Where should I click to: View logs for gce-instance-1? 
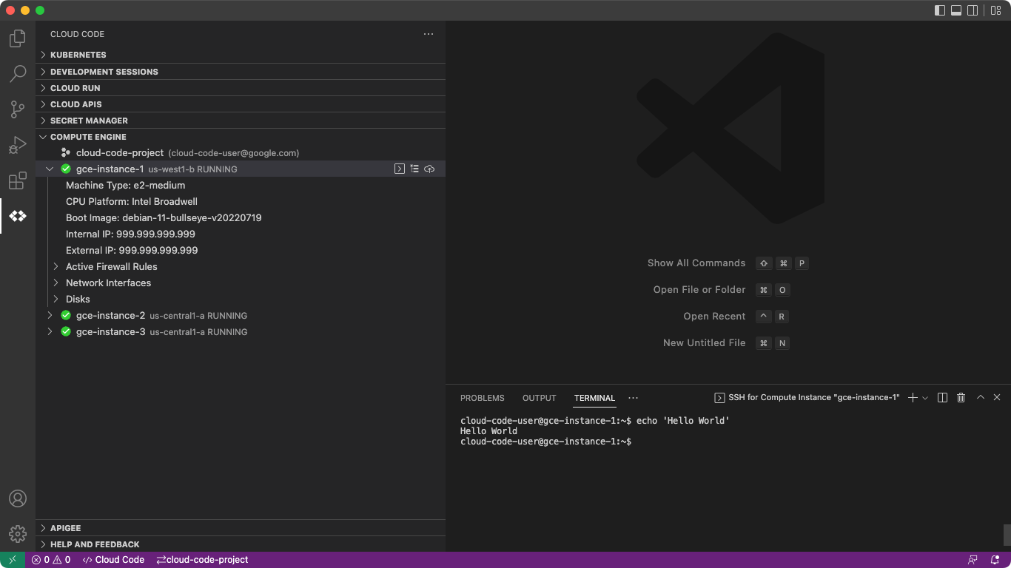tap(414, 169)
